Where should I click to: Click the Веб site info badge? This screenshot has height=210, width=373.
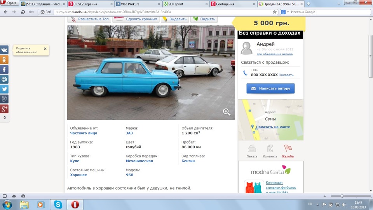[x=46, y=12]
